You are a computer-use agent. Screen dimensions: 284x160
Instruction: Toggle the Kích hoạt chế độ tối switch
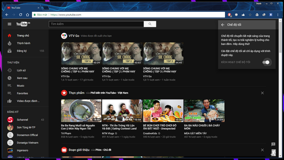click(266, 62)
